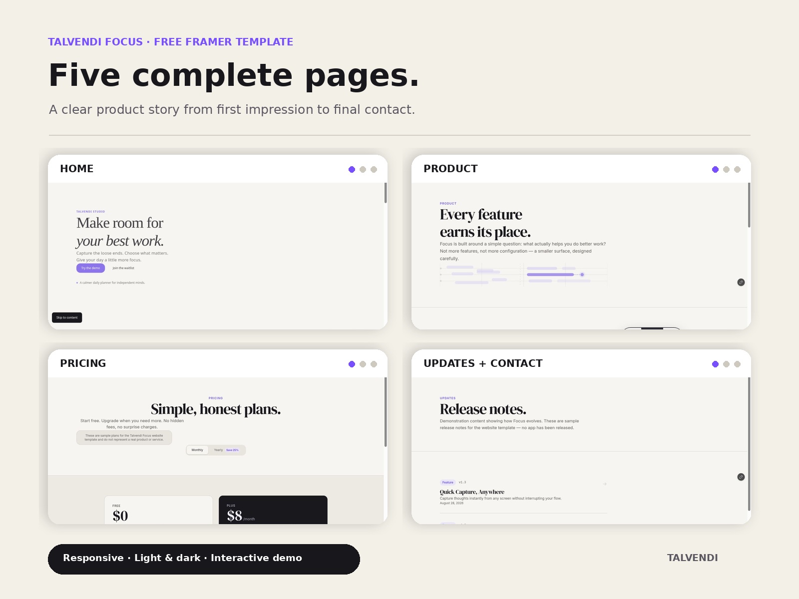Click the "v1.3" version label
This screenshot has height=599, width=799.
click(462, 482)
